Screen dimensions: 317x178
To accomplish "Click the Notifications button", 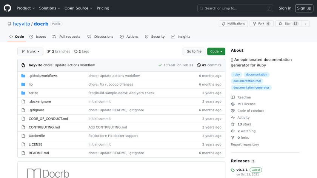I will pos(233,24).
